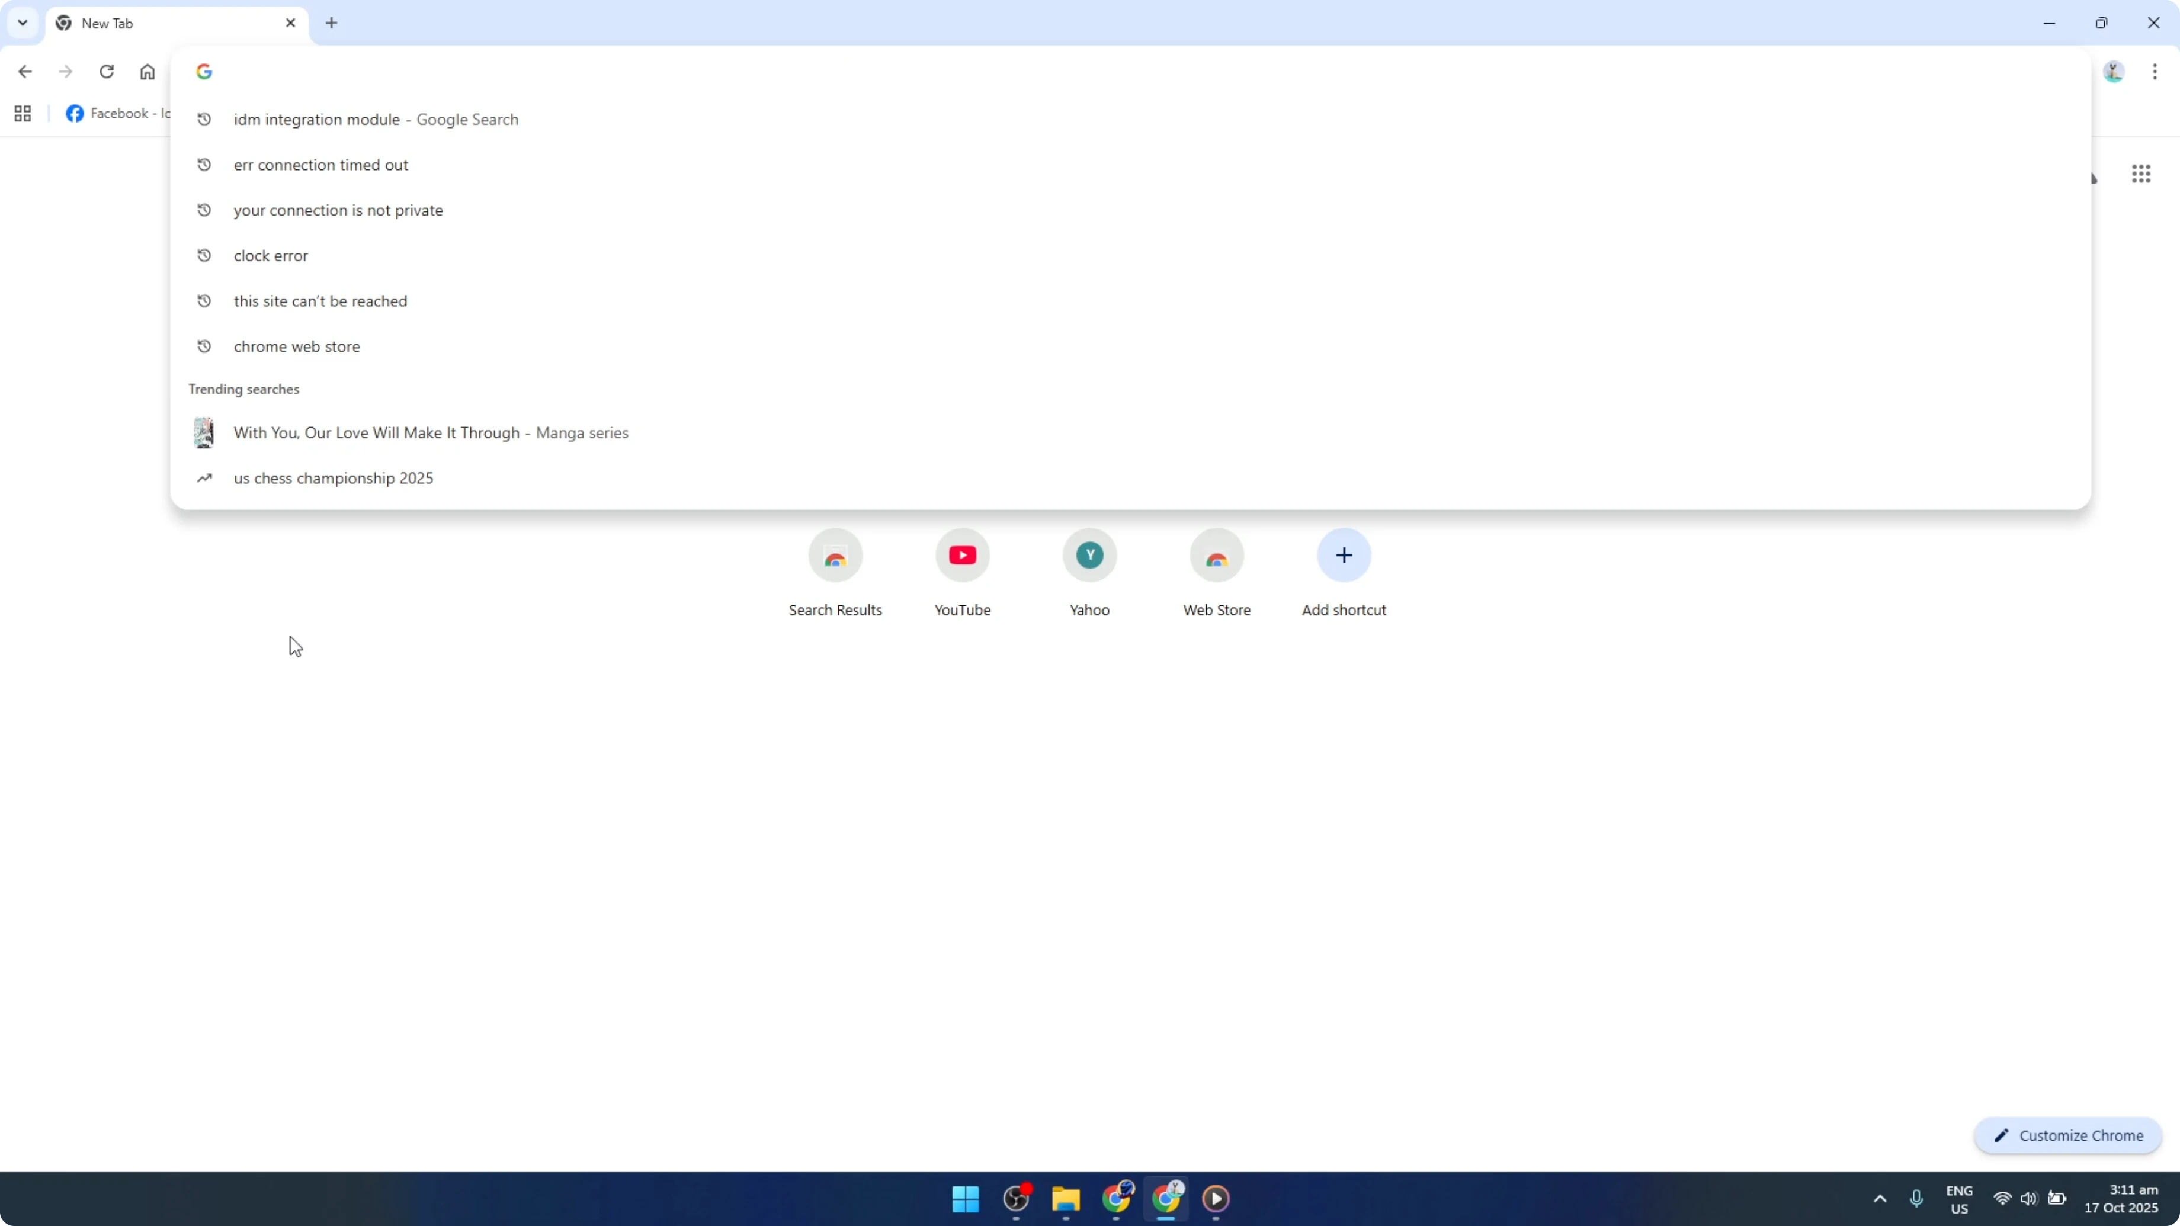Launch OBS Studio from the taskbar
Viewport: 2180px width, 1226px height.
(1015, 1199)
